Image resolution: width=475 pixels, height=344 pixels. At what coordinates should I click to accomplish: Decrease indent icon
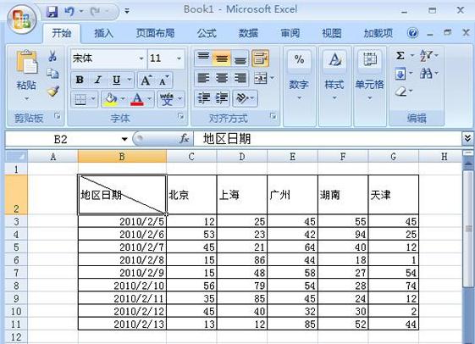(203, 98)
